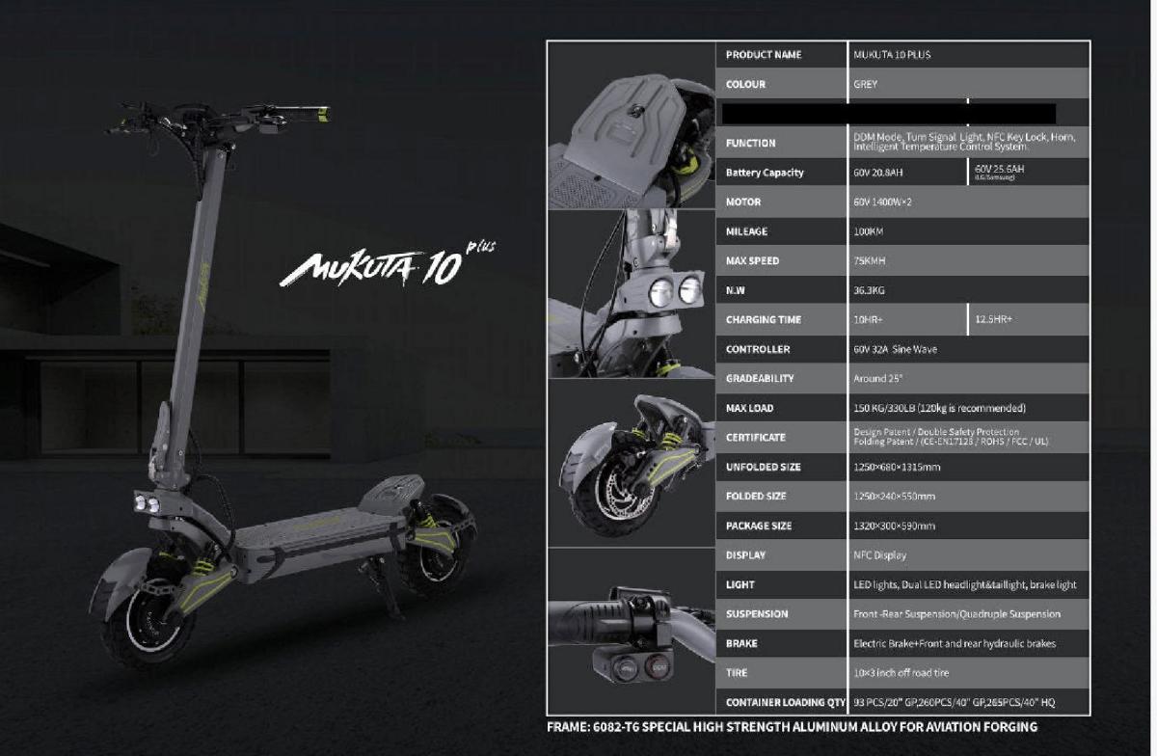Select the LED lights, Dual LED headlight text

(x=965, y=584)
